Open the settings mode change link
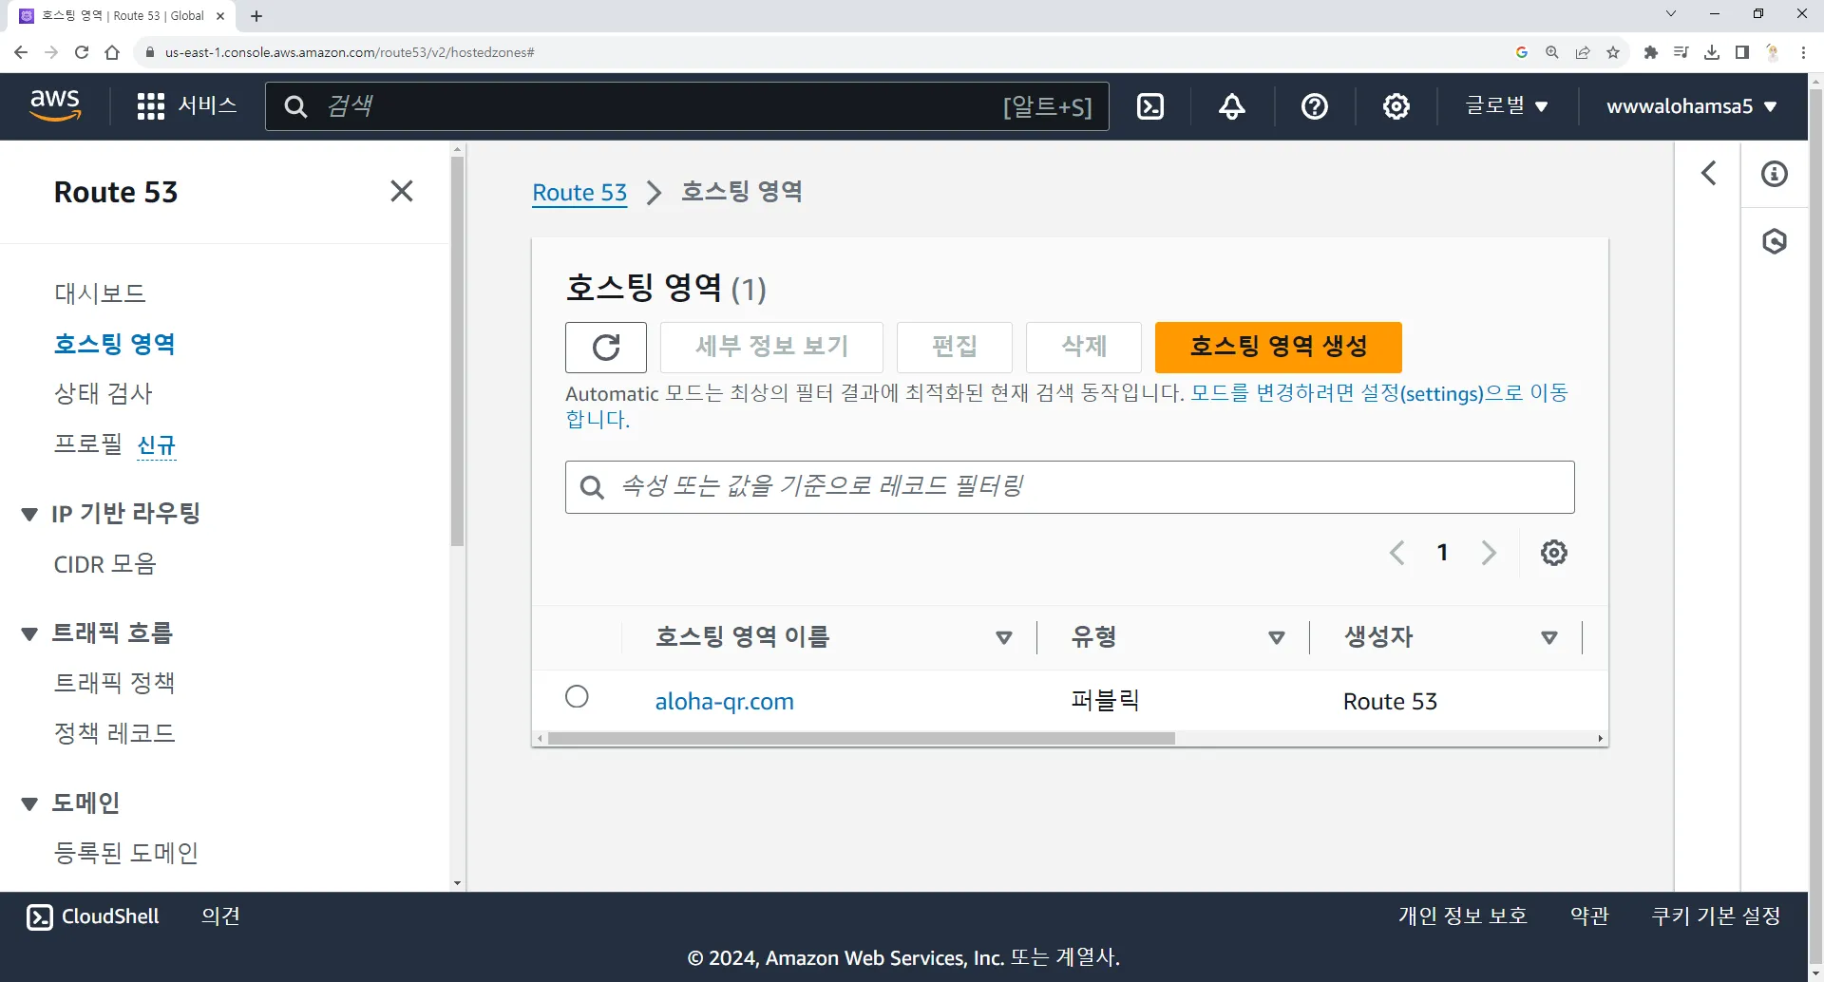 click(1378, 394)
